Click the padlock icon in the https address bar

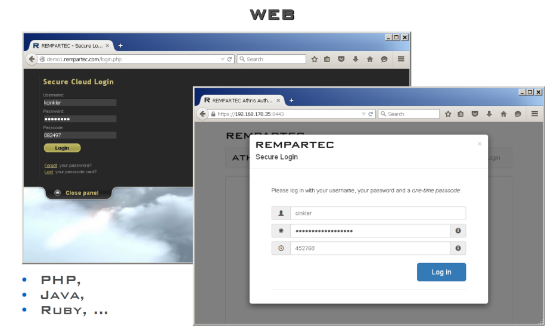[x=213, y=114]
